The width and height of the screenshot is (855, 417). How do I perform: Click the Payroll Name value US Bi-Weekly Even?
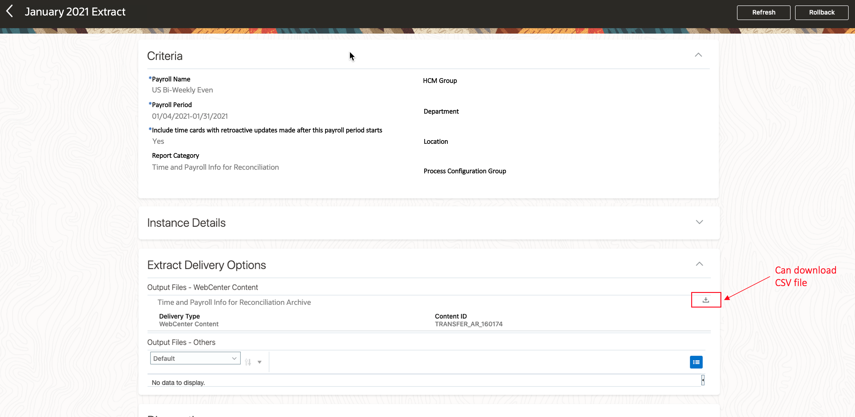(182, 89)
